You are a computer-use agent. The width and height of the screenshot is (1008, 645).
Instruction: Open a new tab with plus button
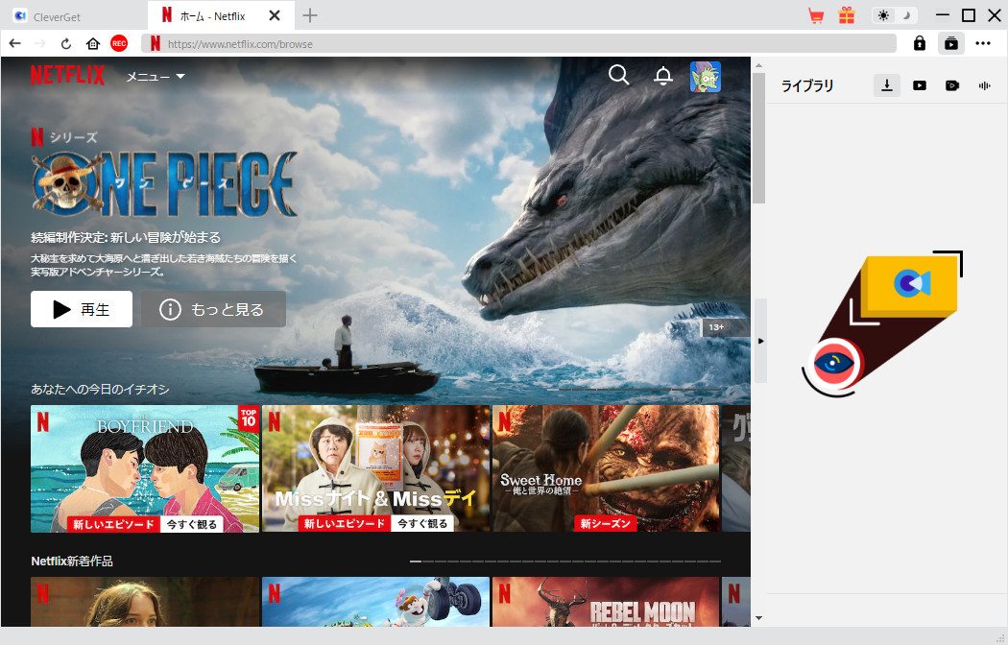coord(310,15)
